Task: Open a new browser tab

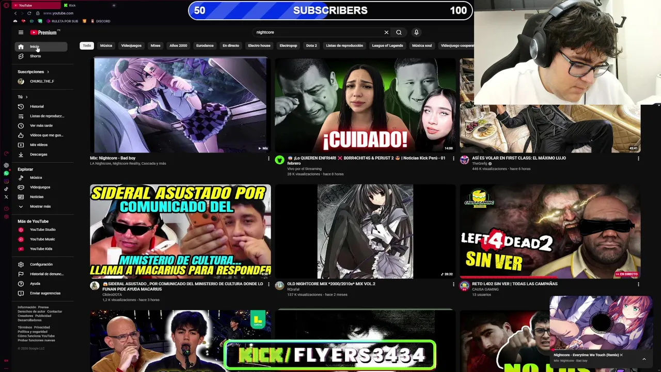Action: coord(114,5)
